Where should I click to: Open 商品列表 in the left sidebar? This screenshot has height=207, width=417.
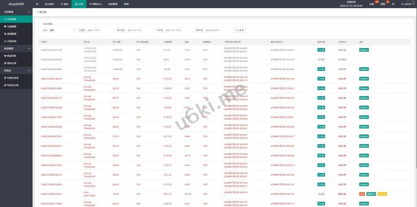pos(12,56)
